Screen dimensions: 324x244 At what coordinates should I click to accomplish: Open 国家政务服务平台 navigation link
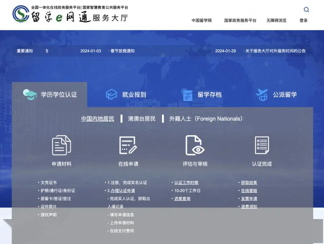click(x=240, y=20)
